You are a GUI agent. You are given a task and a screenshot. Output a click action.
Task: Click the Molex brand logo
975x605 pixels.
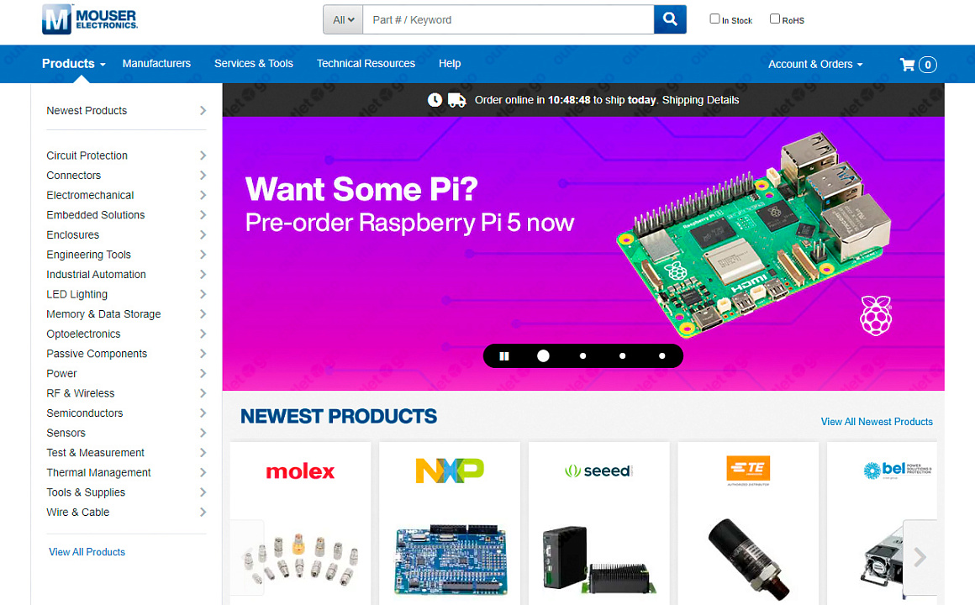point(300,471)
